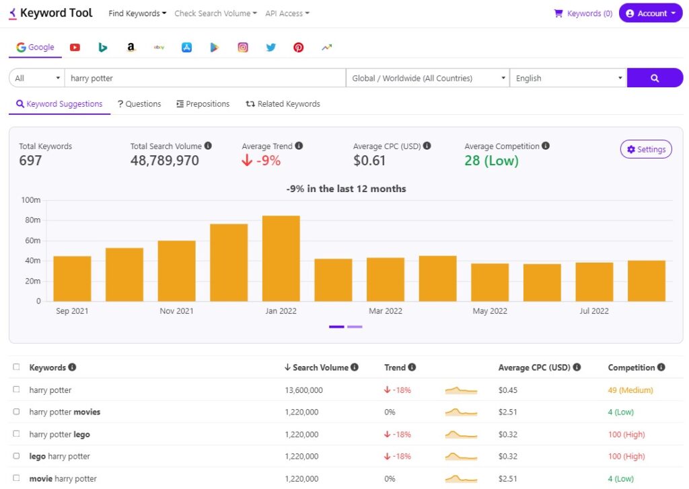The height and width of the screenshot is (489, 689).
Task: Click the Nov 2021 chart bar
Action: [x=177, y=271]
